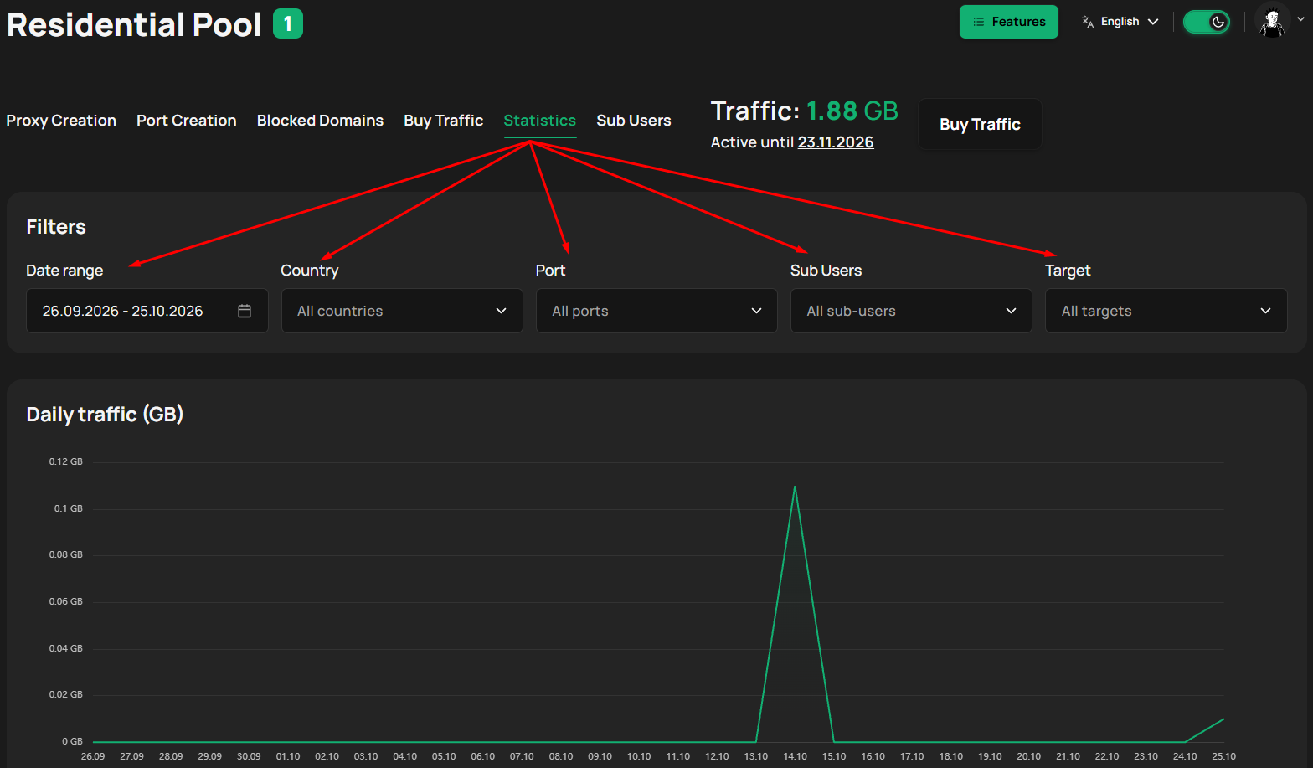Click the 1.88 GB traffic value
Image resolution: width=1313 pixels, height=768 pixels.
852,111
